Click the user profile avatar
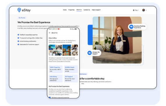 [144, 10]
